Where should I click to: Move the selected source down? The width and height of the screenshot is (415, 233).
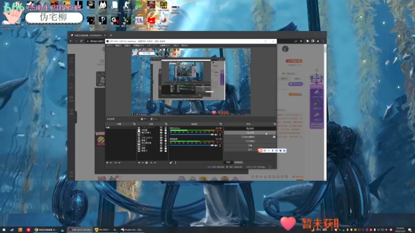tap(155, 163)
